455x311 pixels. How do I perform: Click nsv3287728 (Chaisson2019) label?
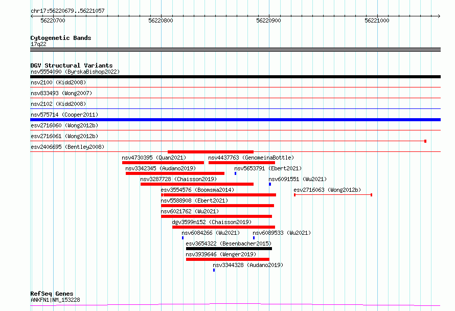pyautogui.click(x=178, y=179)
